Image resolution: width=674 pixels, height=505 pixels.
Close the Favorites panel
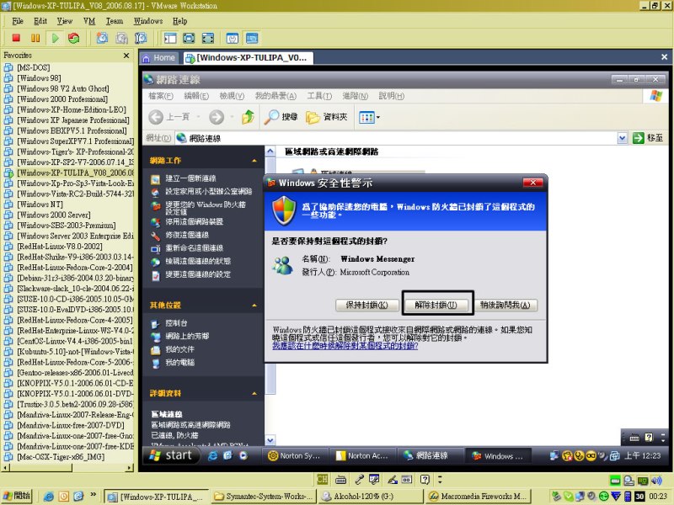(126, 56)
